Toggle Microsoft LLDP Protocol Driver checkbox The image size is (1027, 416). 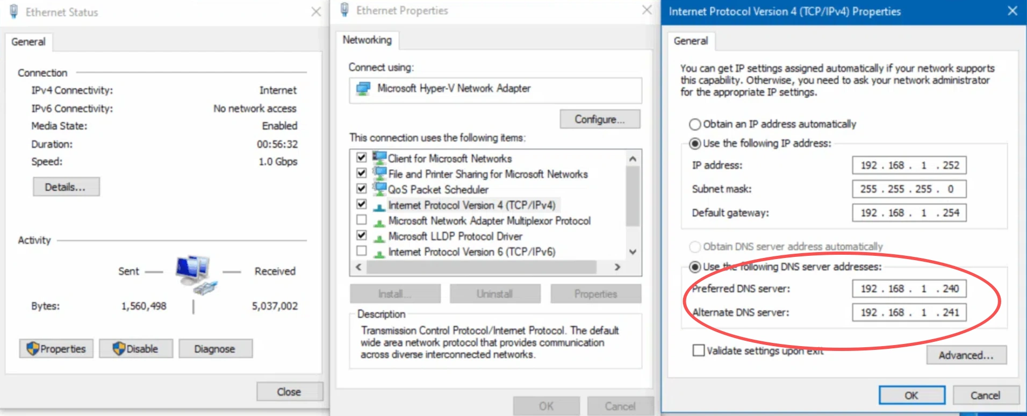pyautogui.click(x=362, y=235)
